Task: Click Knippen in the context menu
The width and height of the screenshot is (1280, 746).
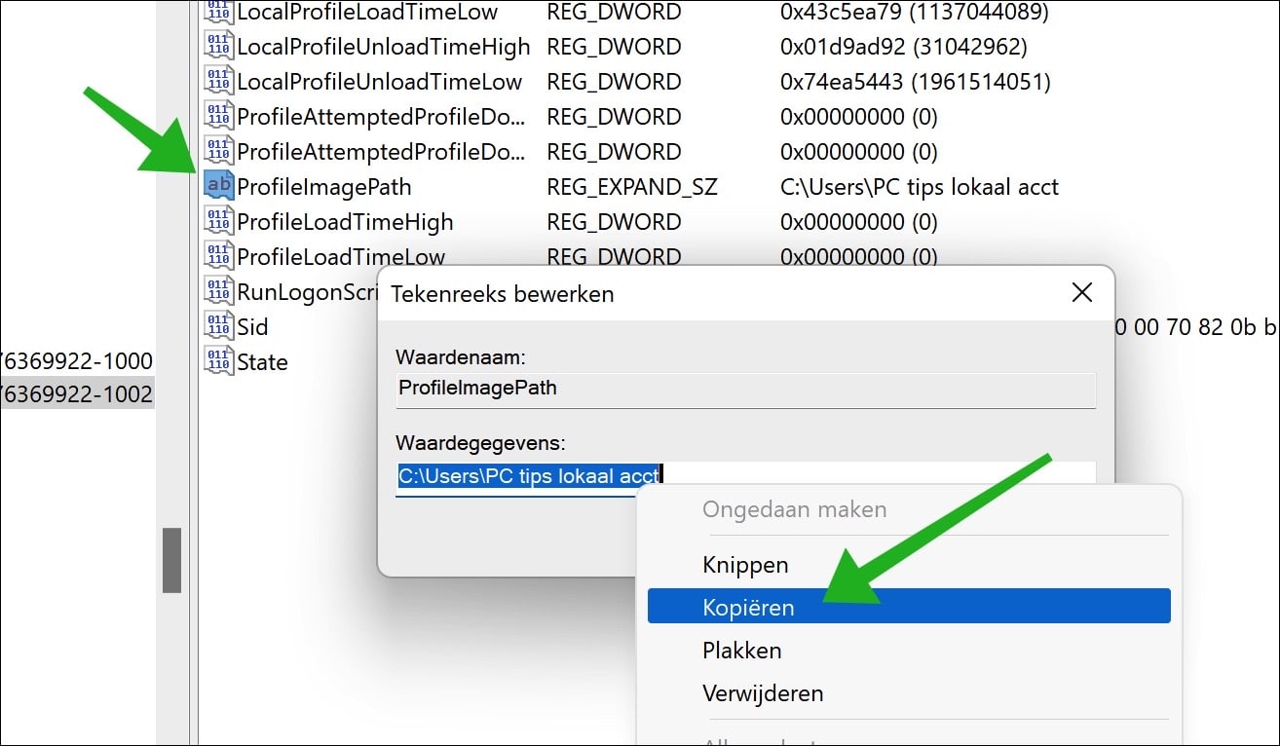Action: (x=743, y=564)
